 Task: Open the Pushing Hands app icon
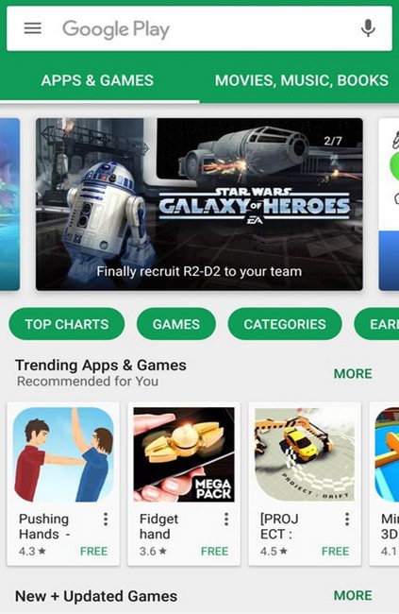tap(63, 454)
